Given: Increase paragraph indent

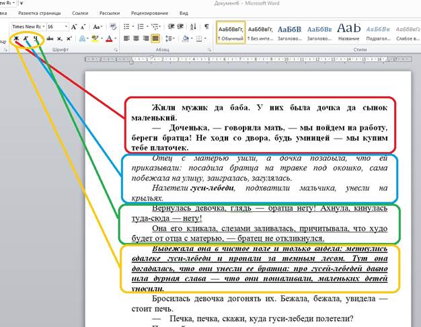Looking at the screenshot, I should pyautogui.click(x=180, y=26).
